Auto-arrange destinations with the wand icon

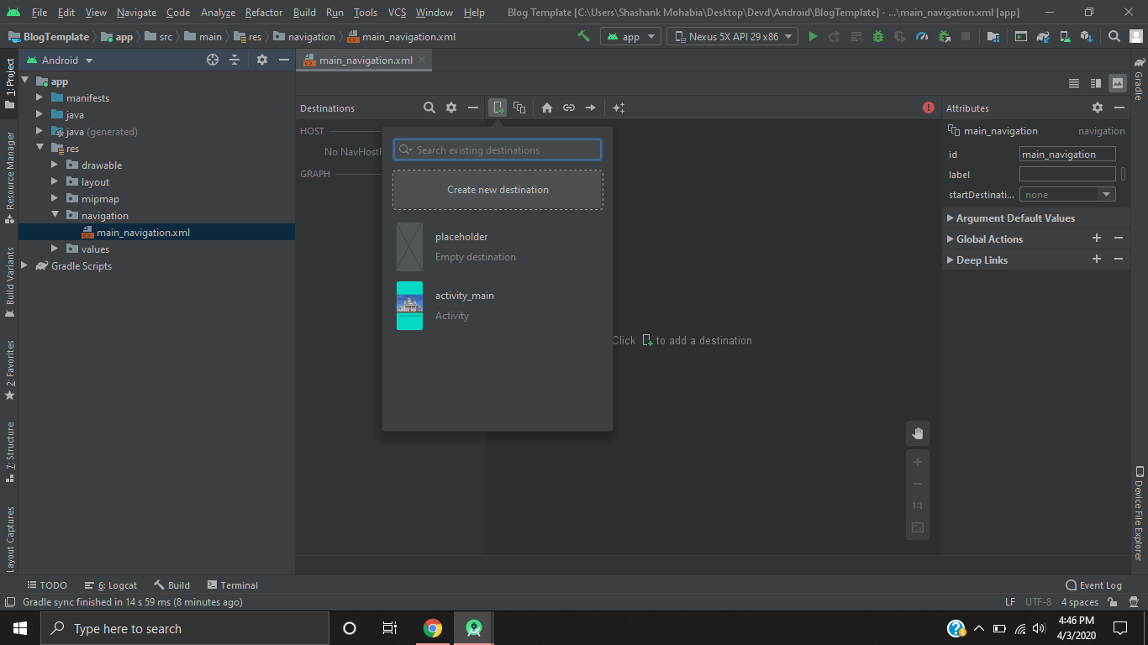click(619, 107)
